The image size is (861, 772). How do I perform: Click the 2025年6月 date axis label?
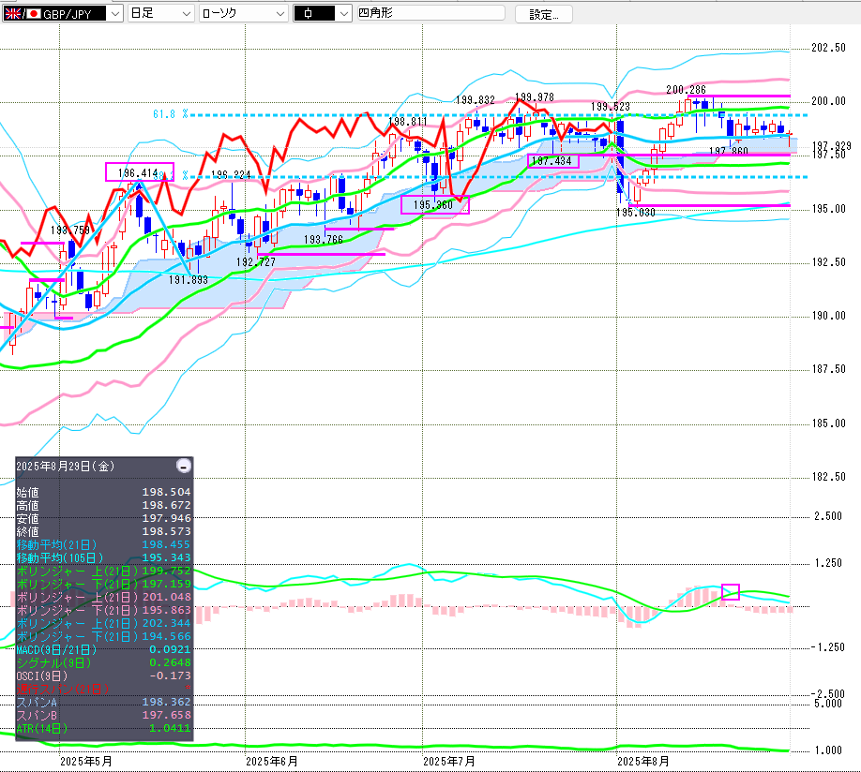coord(272,762)
